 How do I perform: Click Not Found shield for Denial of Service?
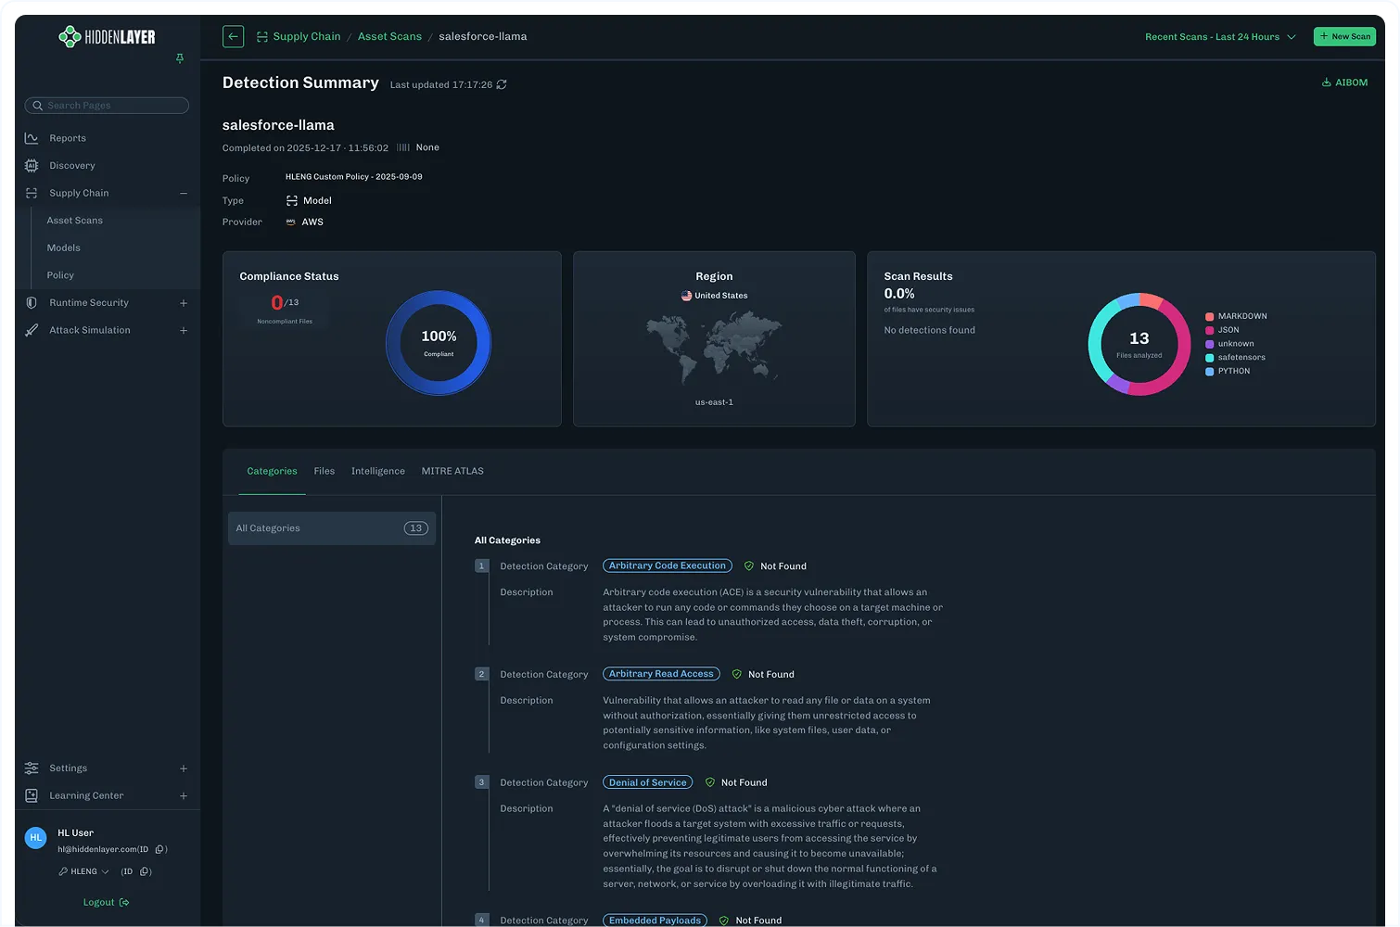point(710,782)
